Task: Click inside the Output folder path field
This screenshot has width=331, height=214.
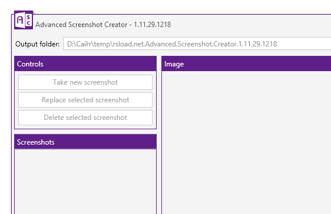Action: (197, 44)
